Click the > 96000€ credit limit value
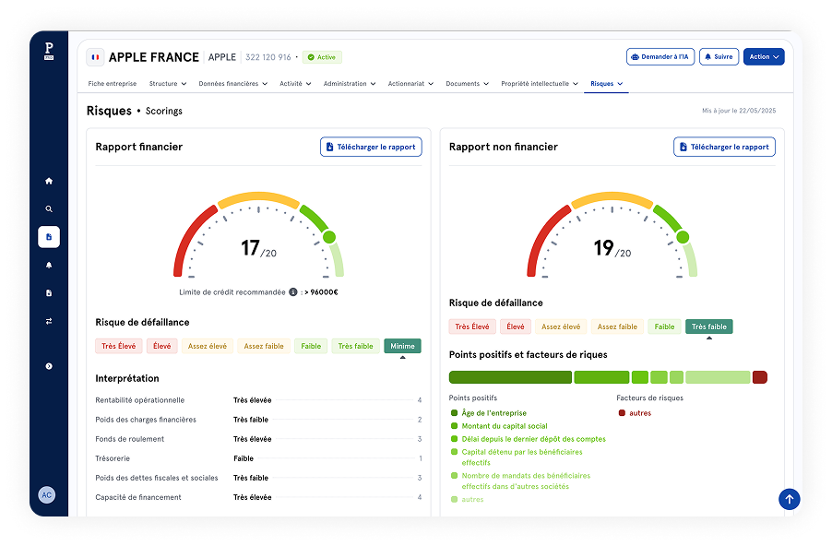 (x=321, y=291)
